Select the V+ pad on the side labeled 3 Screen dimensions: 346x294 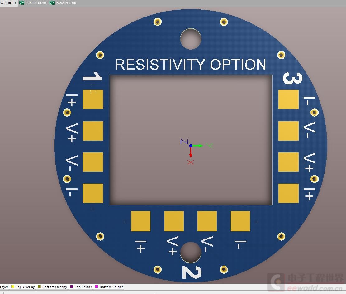[288, 162]
